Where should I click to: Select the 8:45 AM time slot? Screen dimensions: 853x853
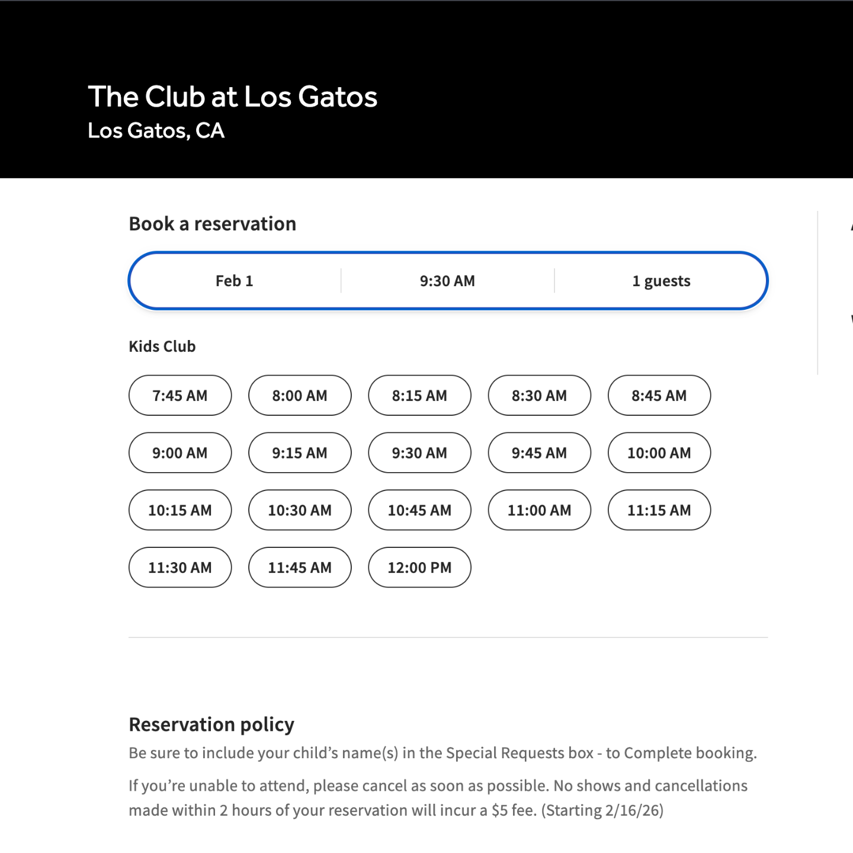659,395
